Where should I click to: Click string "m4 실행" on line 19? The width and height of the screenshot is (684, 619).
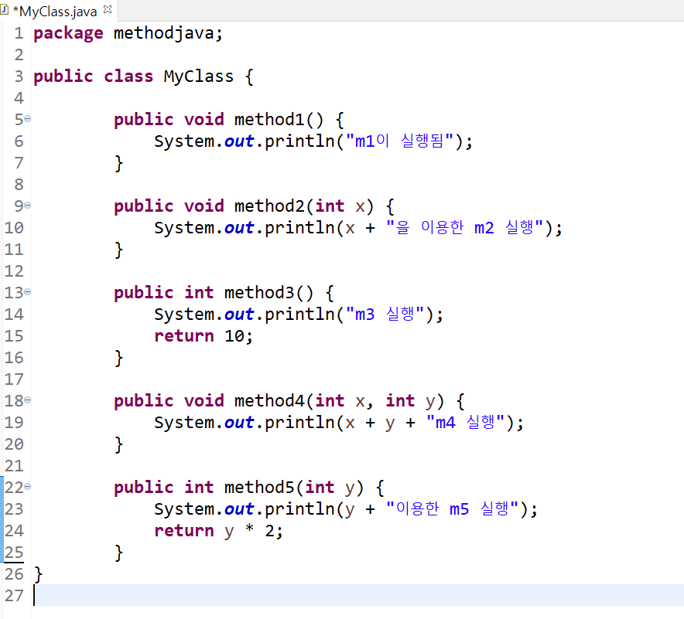tap(466, 422)
